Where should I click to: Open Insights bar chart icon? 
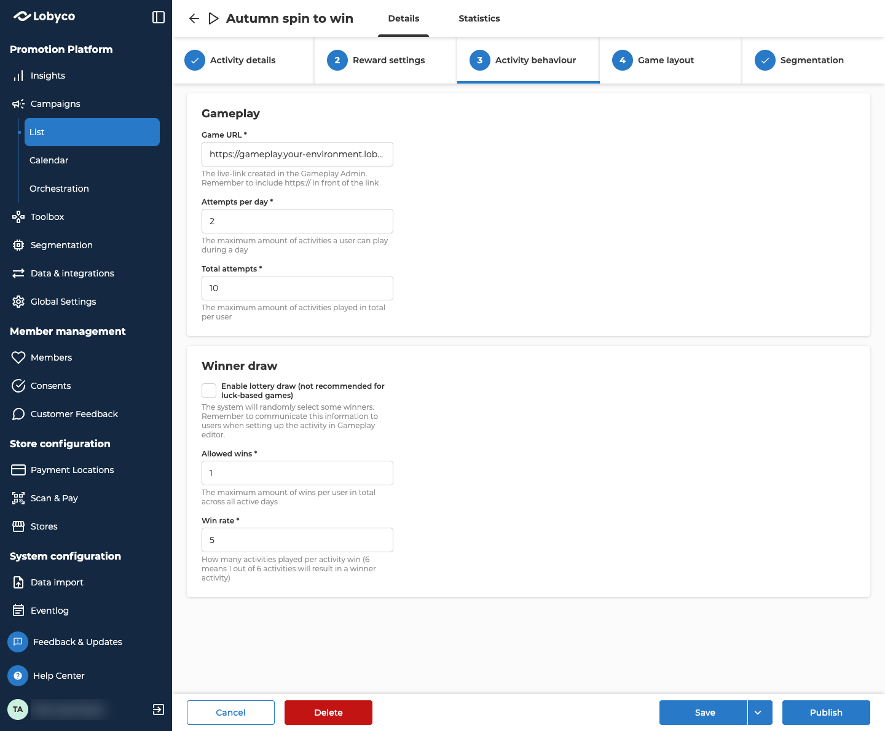18,76
